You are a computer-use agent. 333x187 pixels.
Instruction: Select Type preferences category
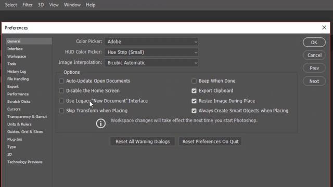pos(11,147)
